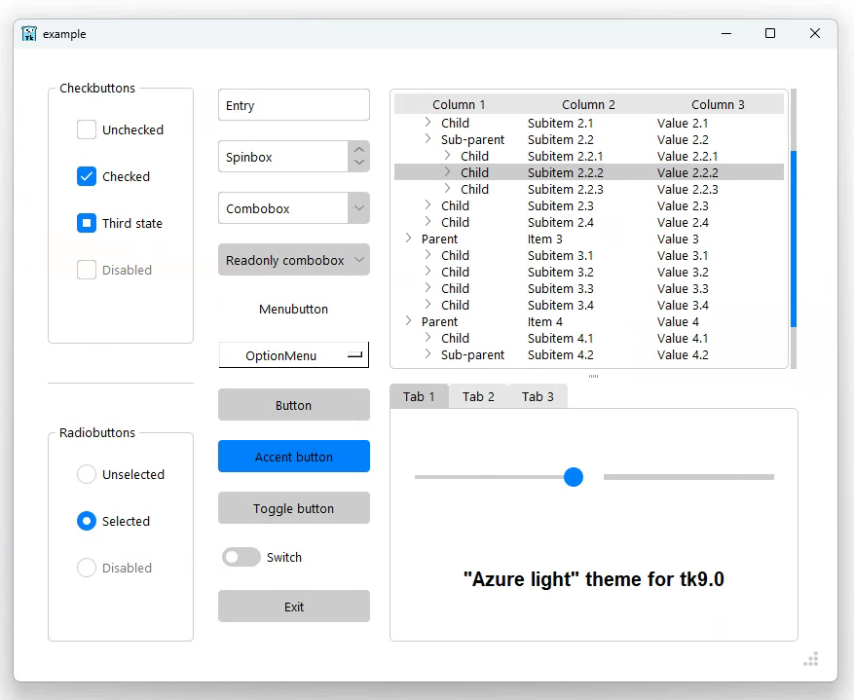
Task: Expand the Child row with Subitem 3.1
Action: pos(428,254)
